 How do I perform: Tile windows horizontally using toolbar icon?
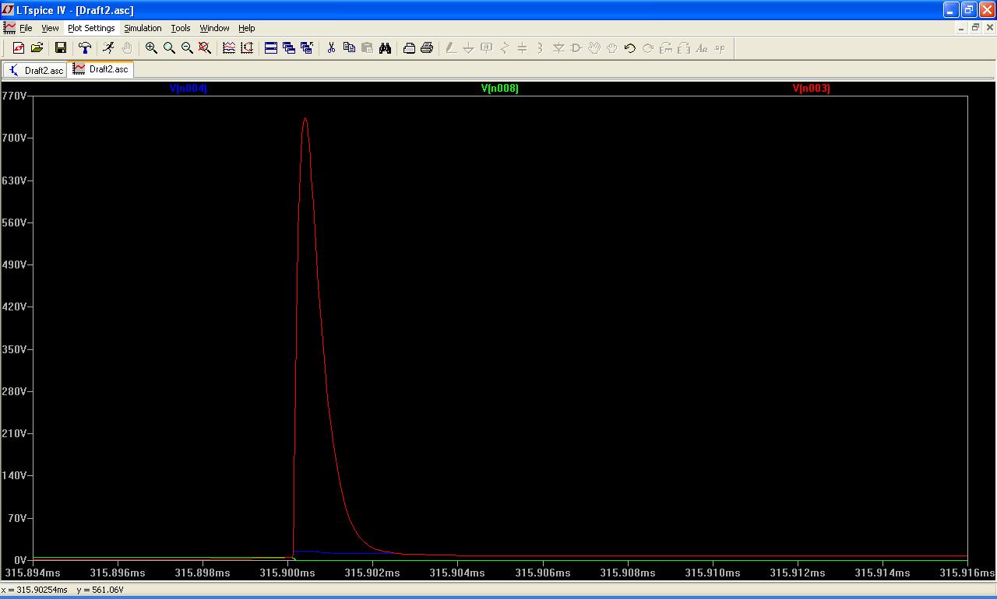pos(271,48)
